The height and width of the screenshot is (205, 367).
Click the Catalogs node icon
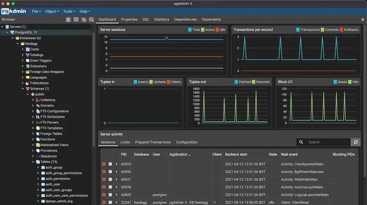(28, 55)
